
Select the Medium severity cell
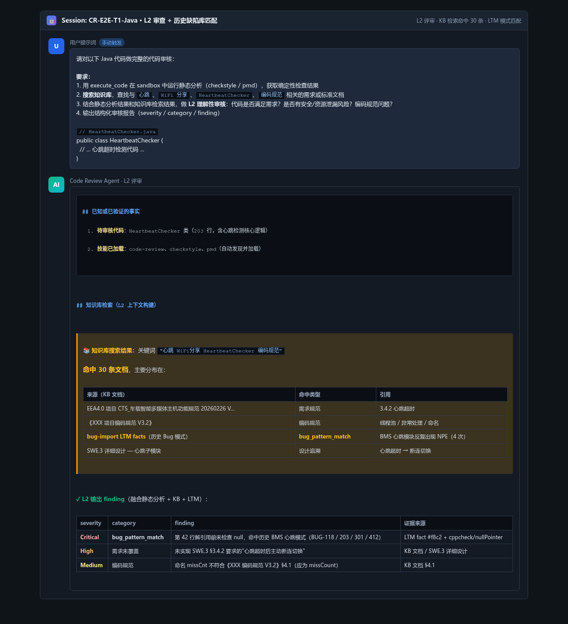click(92, 565)
